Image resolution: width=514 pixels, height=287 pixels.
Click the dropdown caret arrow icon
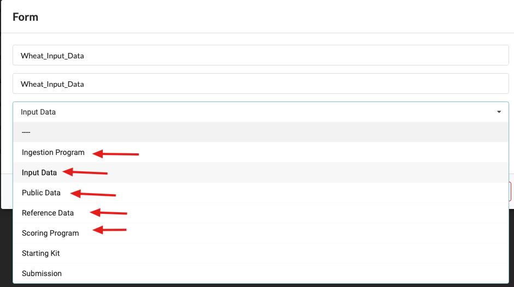499,112
